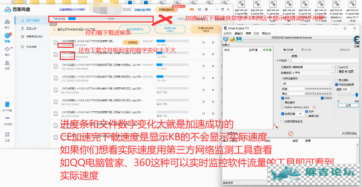
Task: Click Cheat Engine open-file folder icon
Action: [x=233, y=39]
